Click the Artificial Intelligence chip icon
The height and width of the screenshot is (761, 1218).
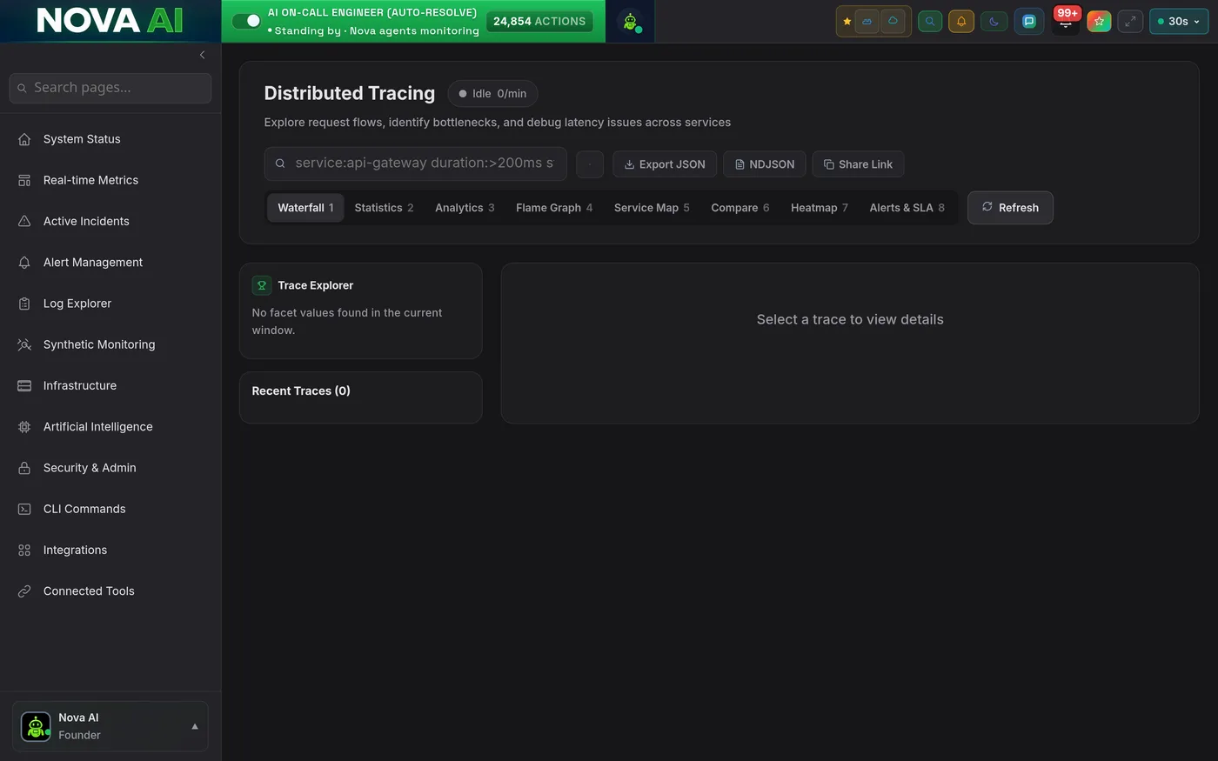tap(24, 426)
